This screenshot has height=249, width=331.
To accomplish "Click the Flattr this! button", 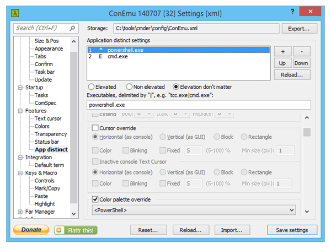I will click(75, 230).
